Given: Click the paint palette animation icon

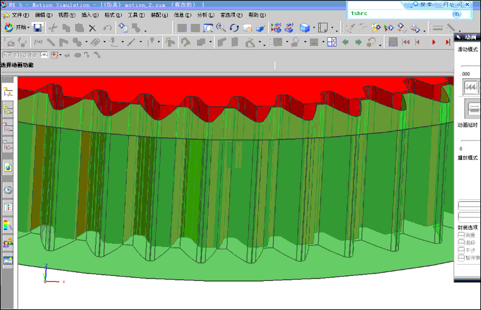Looking at the screenshot, I should 376,28.
